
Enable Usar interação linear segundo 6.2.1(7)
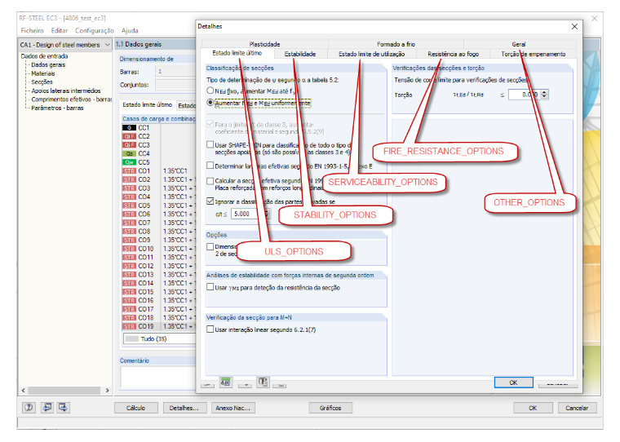tap(210, 329)
